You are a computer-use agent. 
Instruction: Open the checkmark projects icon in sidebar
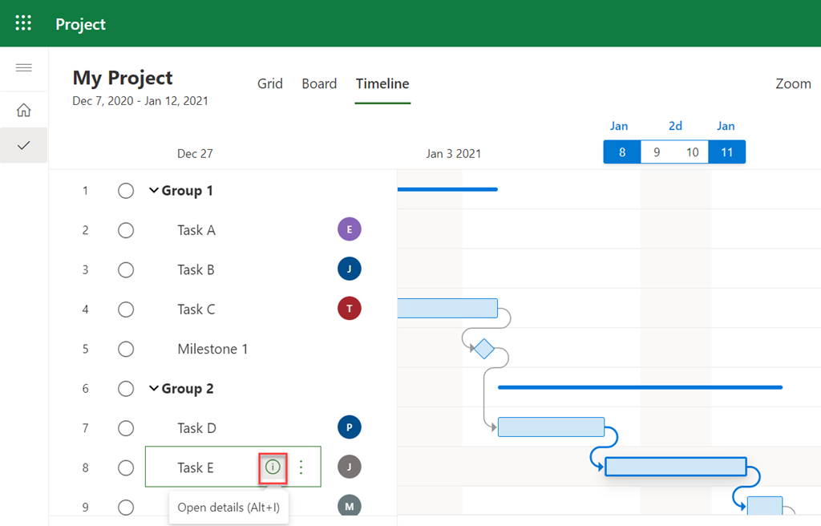coord(24,145)
